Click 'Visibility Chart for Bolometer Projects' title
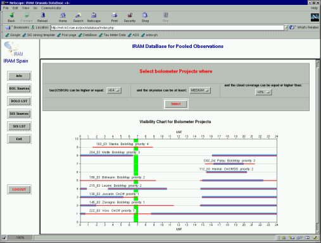Viewport: 321px width, 243px height. point(175,122)
